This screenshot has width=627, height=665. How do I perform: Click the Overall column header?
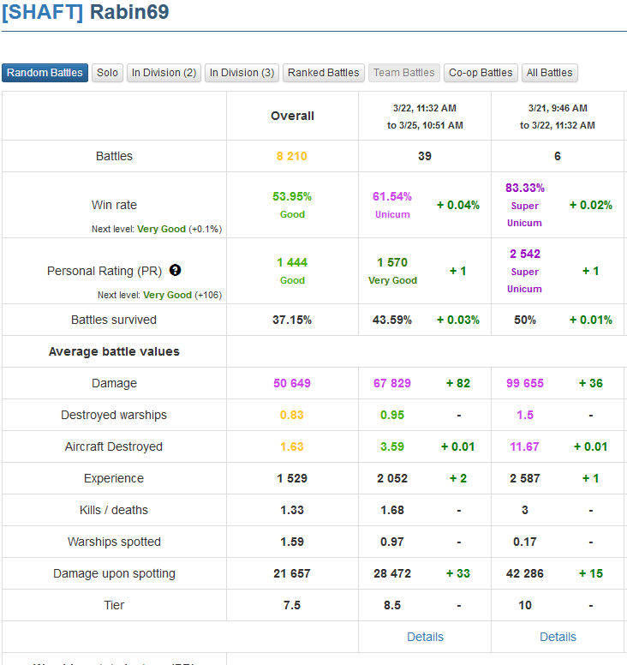point(292,116)
